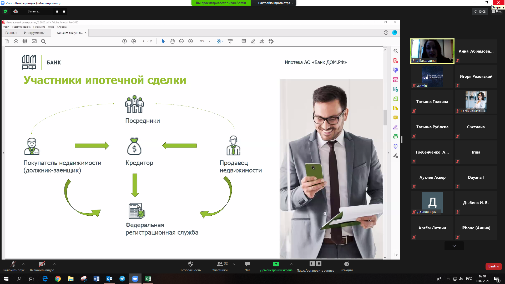Switch input language РУС in tray
Viewport: 505px width, 284px height.
click(x=469, y=279)
